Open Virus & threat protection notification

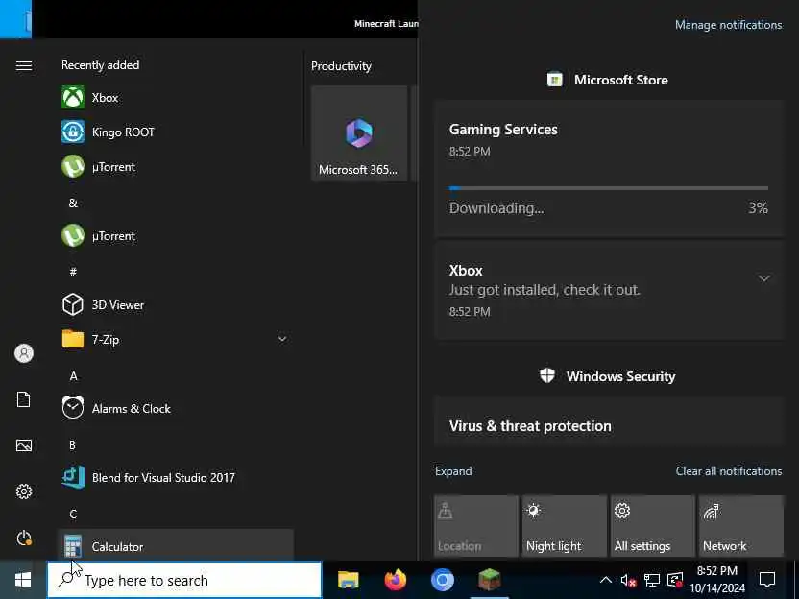click(x=609, y=422)
